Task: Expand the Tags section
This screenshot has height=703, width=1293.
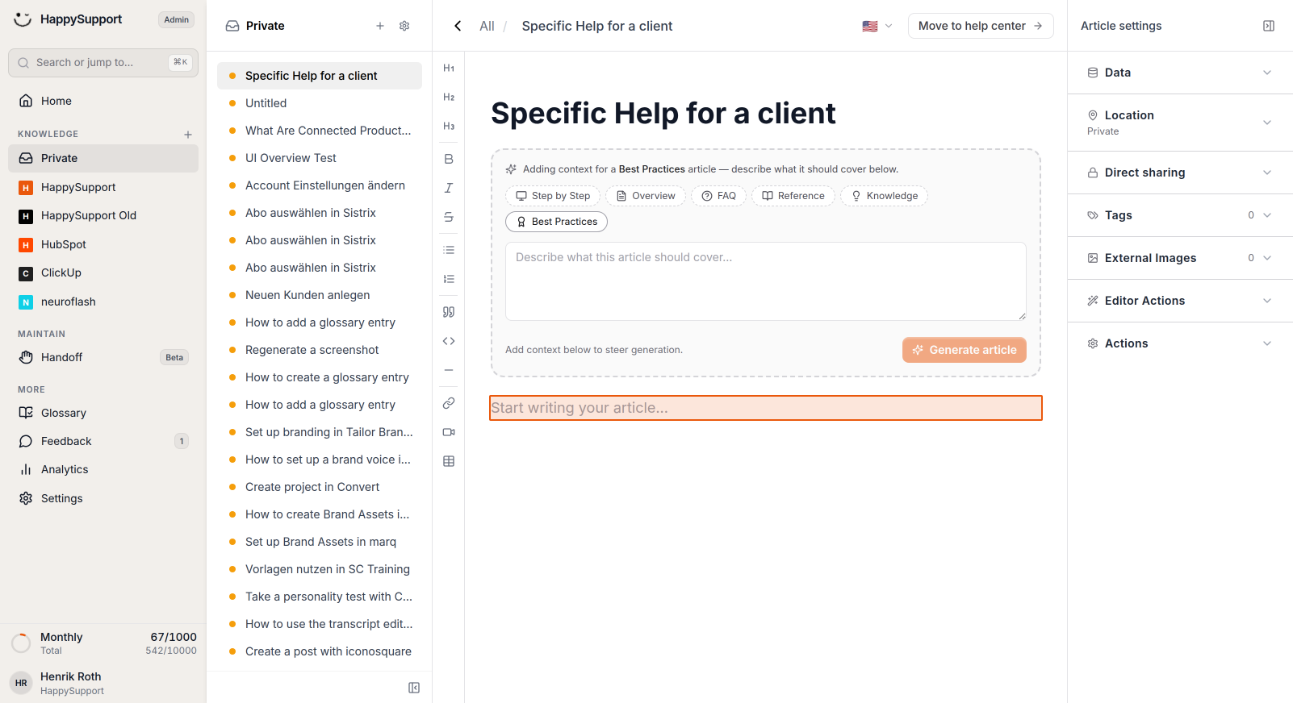Action: click(x=1180, y=215)
